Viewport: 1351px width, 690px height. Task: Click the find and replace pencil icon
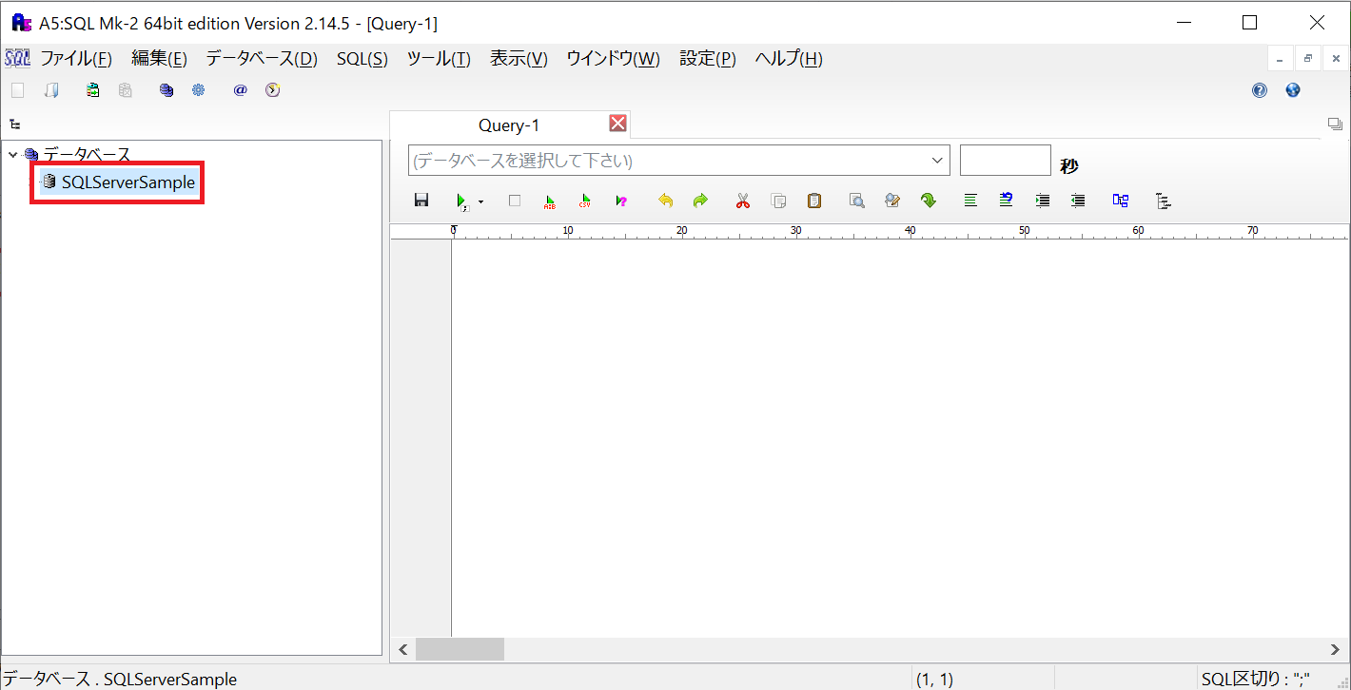tap(892, 201)
